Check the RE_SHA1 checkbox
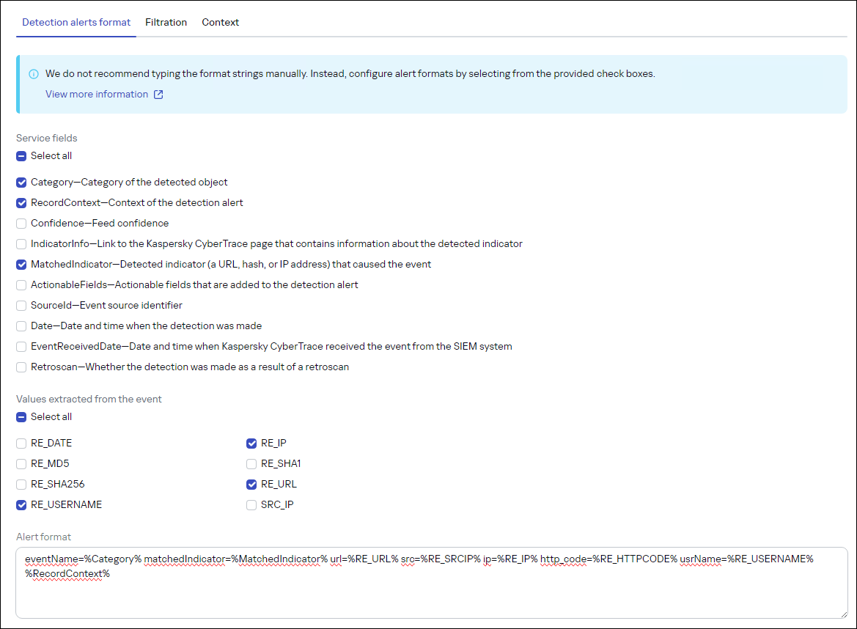Viewport: 857px width, 629px height. pyautogui.click(x=251, y=464)
